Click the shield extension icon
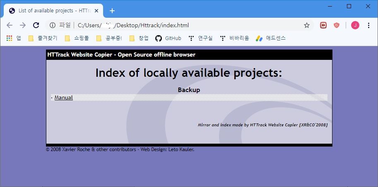The image size is (378, 187). tap(337, 25)
